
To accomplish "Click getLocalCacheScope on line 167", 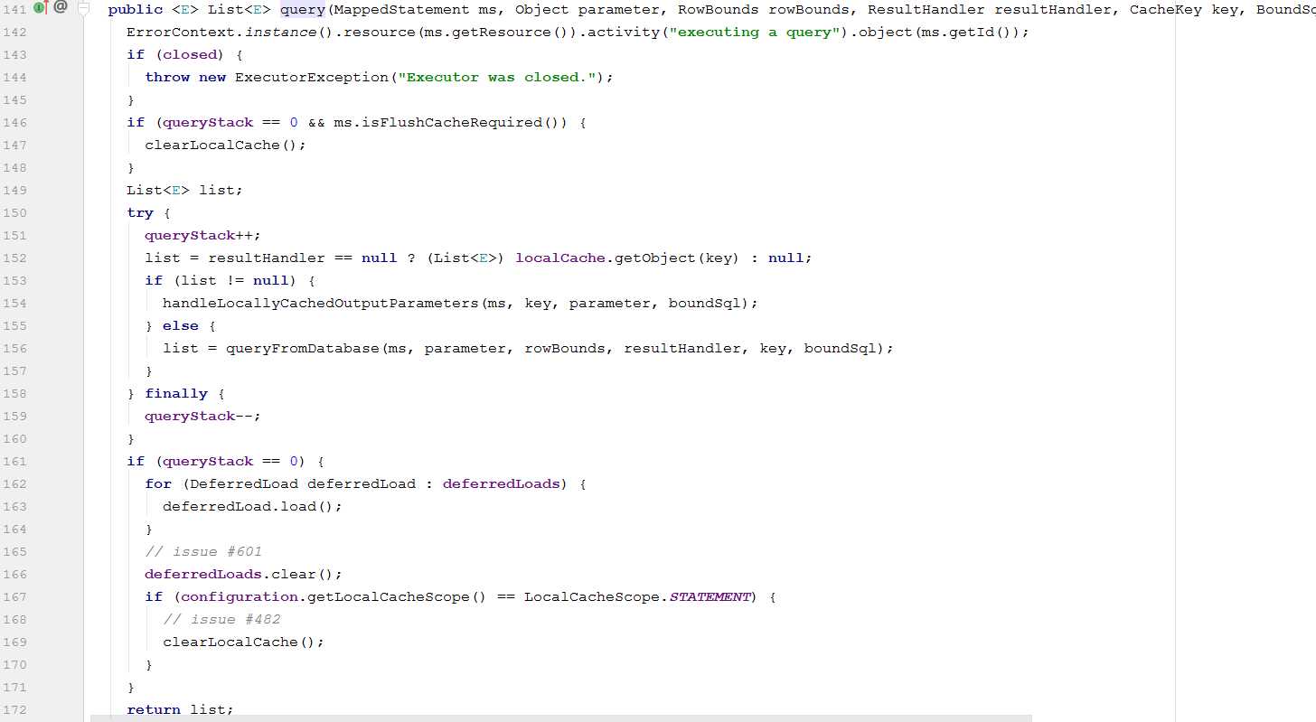I will 389,597.
